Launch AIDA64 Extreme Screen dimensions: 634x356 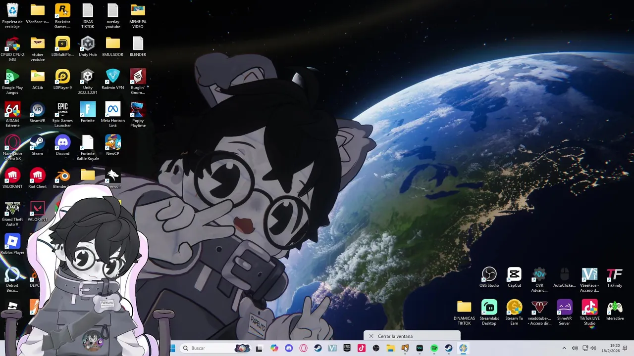12,115
